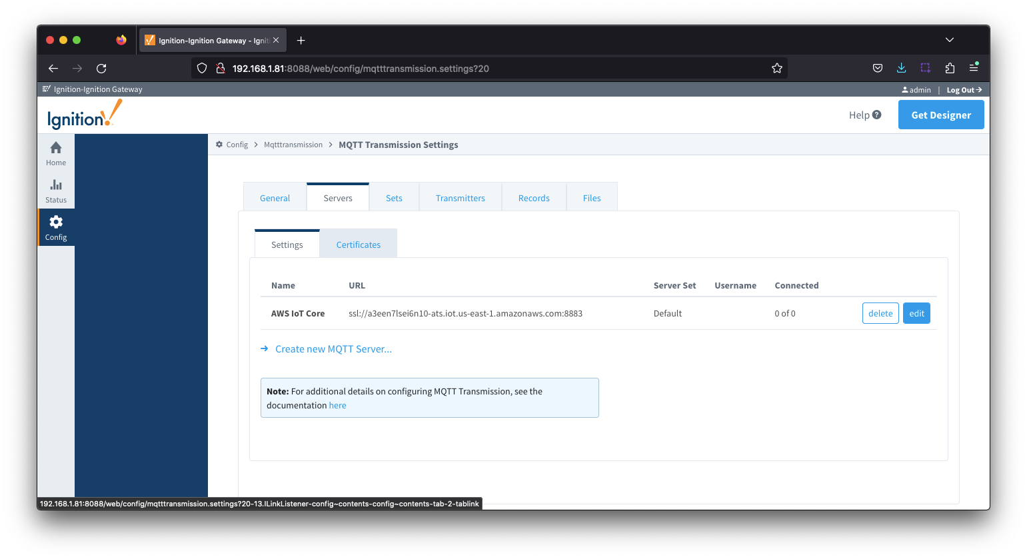The width and height of the screenshot is (1027, 559).
Task: Click the Get Designer button
Action: (940, 115)
